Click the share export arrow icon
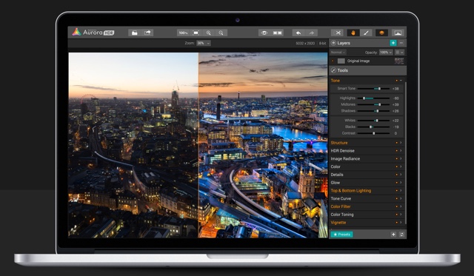 pyautogui.click(x=147, y=33)
